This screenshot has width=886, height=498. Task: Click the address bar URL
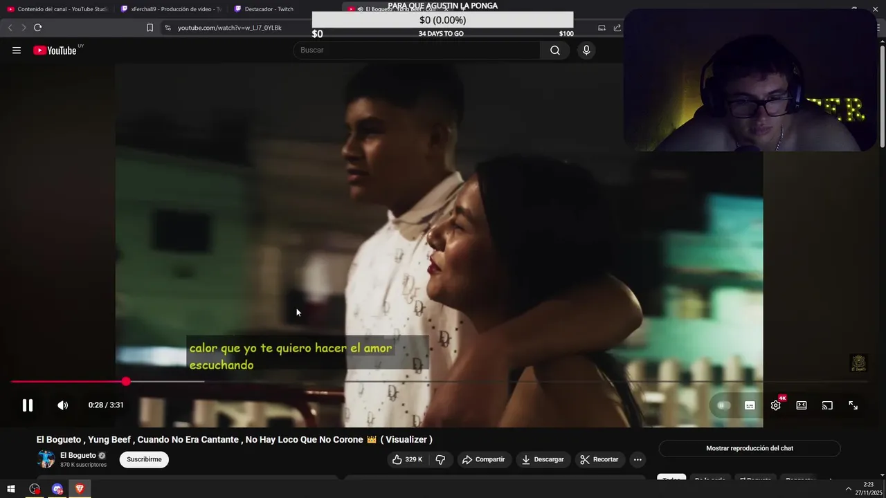point(230,28)
